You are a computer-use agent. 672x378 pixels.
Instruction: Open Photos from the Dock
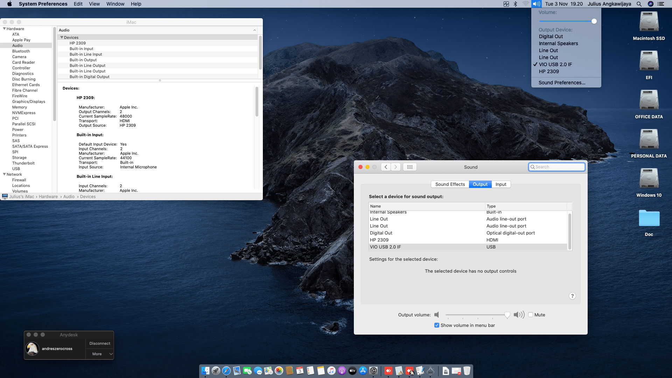coord(279,371)
